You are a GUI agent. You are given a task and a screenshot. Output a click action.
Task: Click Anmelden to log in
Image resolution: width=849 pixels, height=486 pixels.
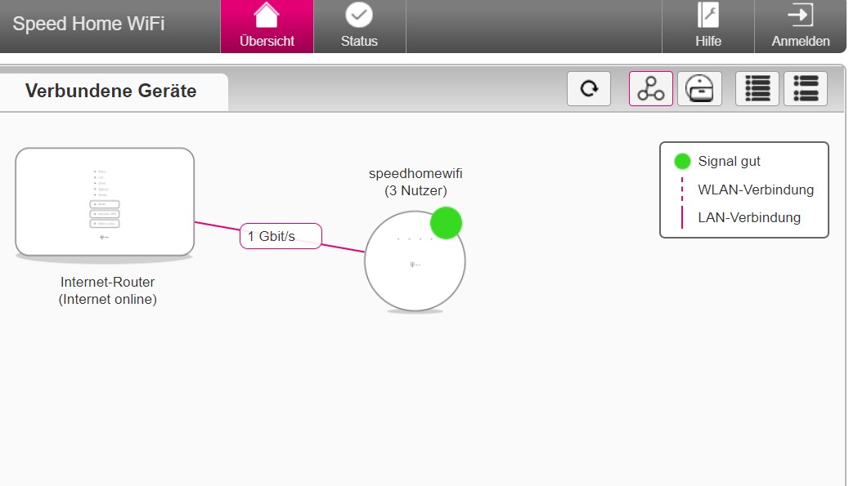pos(800,26)
